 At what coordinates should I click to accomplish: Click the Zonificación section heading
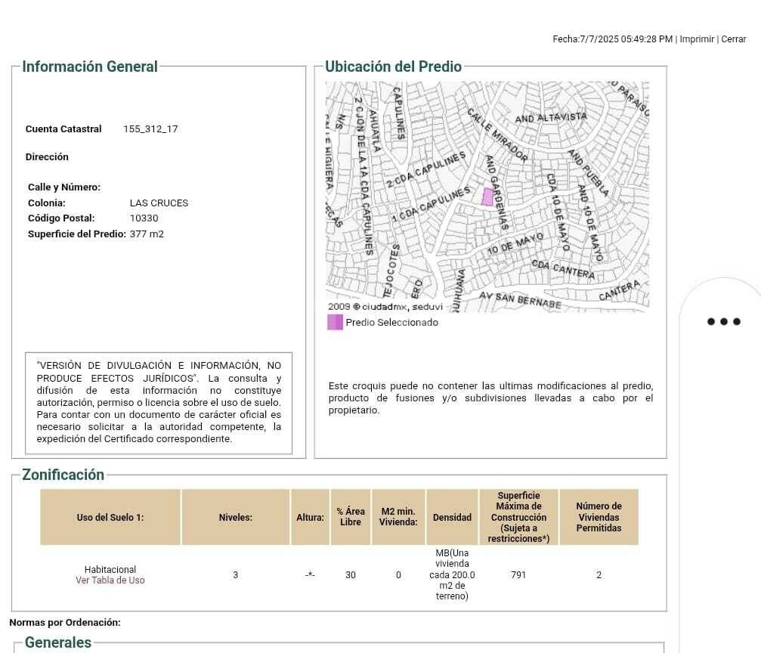pyautogui.click(x=63, y=475)
